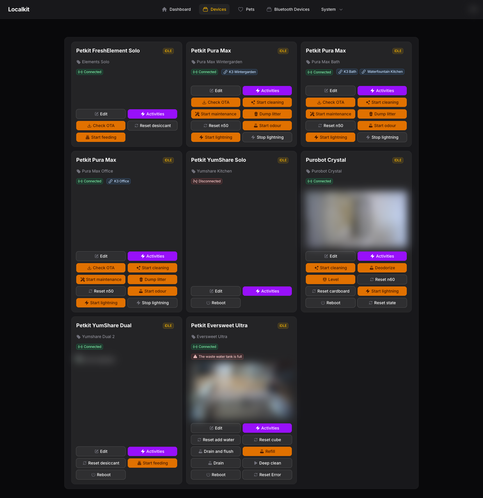Reset add water on Eversweet Ultra

click(216, 440)
